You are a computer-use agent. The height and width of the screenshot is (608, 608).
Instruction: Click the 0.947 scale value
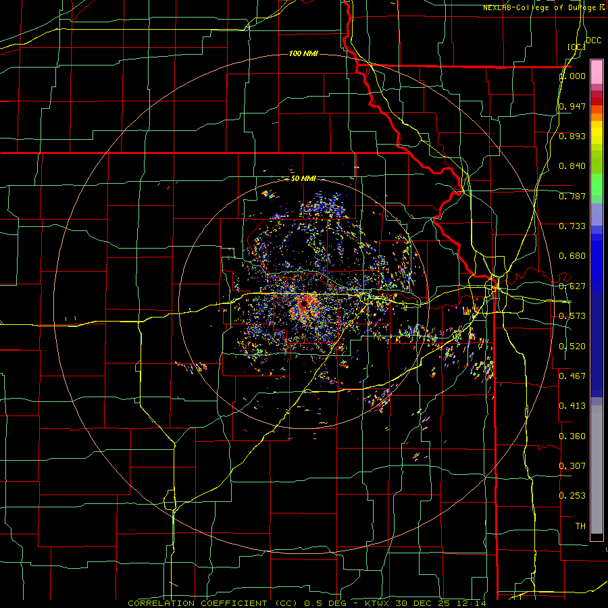[x=572, y=106]
